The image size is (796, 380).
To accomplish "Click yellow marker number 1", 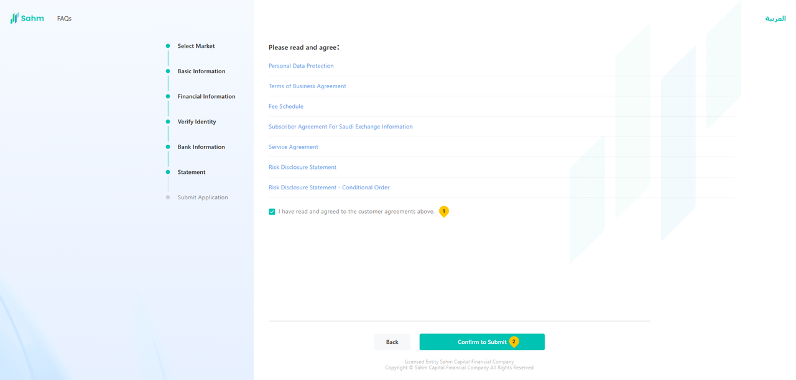I will point(443,211).
